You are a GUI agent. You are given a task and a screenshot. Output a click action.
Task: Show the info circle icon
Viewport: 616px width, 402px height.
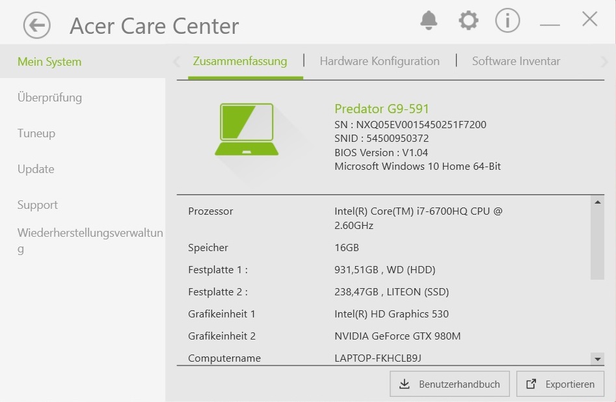tap(507, 21)
